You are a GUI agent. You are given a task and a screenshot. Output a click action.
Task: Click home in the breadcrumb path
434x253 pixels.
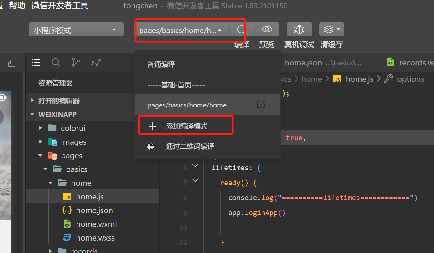coord(312,79)
